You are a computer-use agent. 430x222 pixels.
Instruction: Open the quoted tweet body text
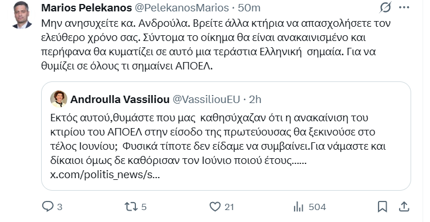pyautogui.click(x=218, y=139)
